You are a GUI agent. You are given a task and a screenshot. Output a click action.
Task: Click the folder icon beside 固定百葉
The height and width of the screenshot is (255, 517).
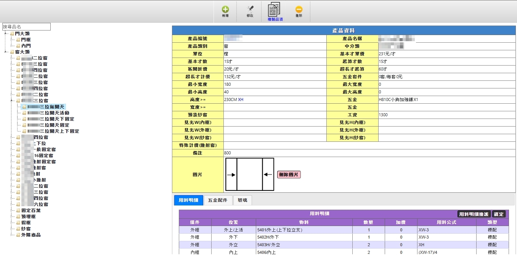click(x=18, y=210)
